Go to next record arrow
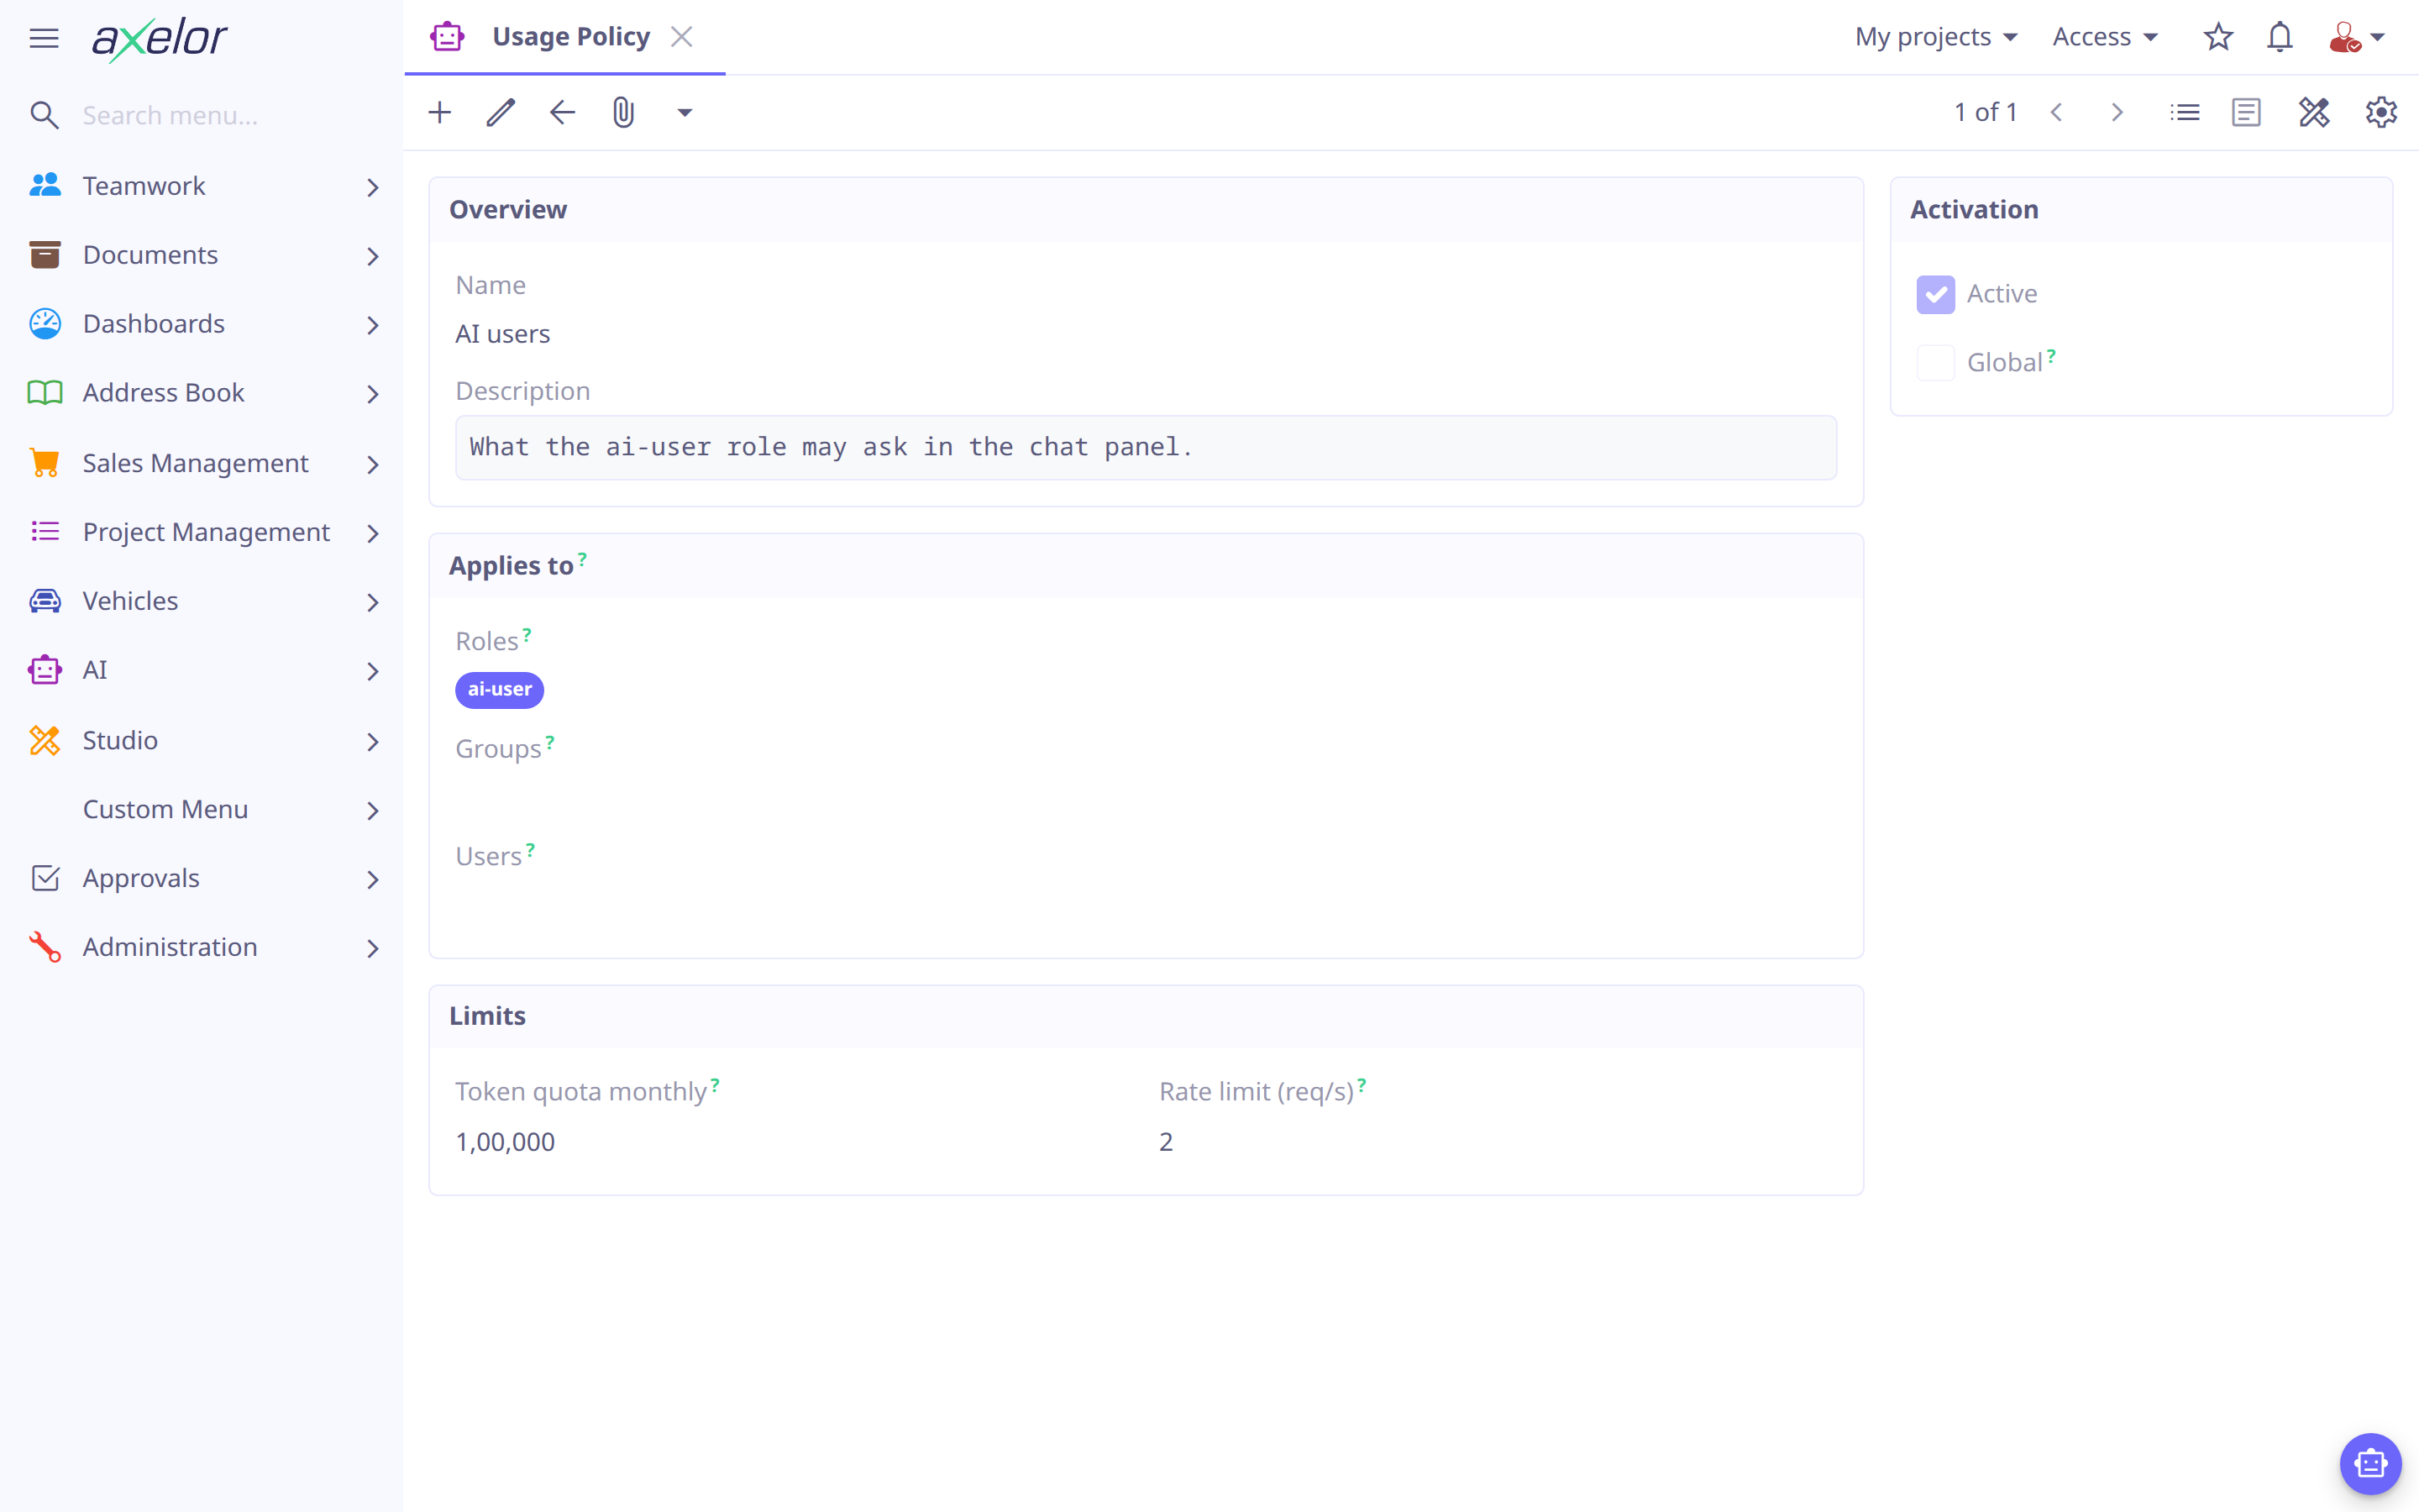This screenshot has width=2419, height=1512. tap(2117, 112)
